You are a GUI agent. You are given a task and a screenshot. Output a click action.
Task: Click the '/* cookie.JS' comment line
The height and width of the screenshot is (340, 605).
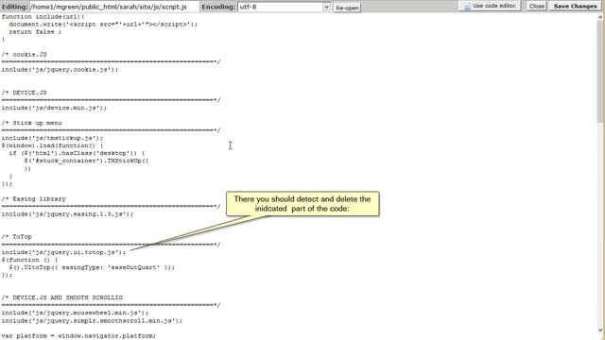coord(24,55)
